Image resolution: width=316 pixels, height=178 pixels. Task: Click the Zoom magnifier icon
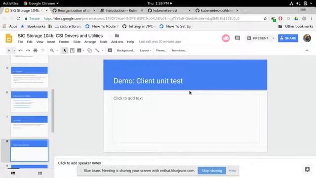click(x=52, y=50)
